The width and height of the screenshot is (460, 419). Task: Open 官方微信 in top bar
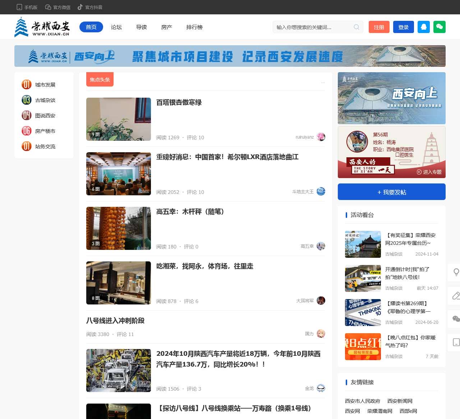coord(57,7)
